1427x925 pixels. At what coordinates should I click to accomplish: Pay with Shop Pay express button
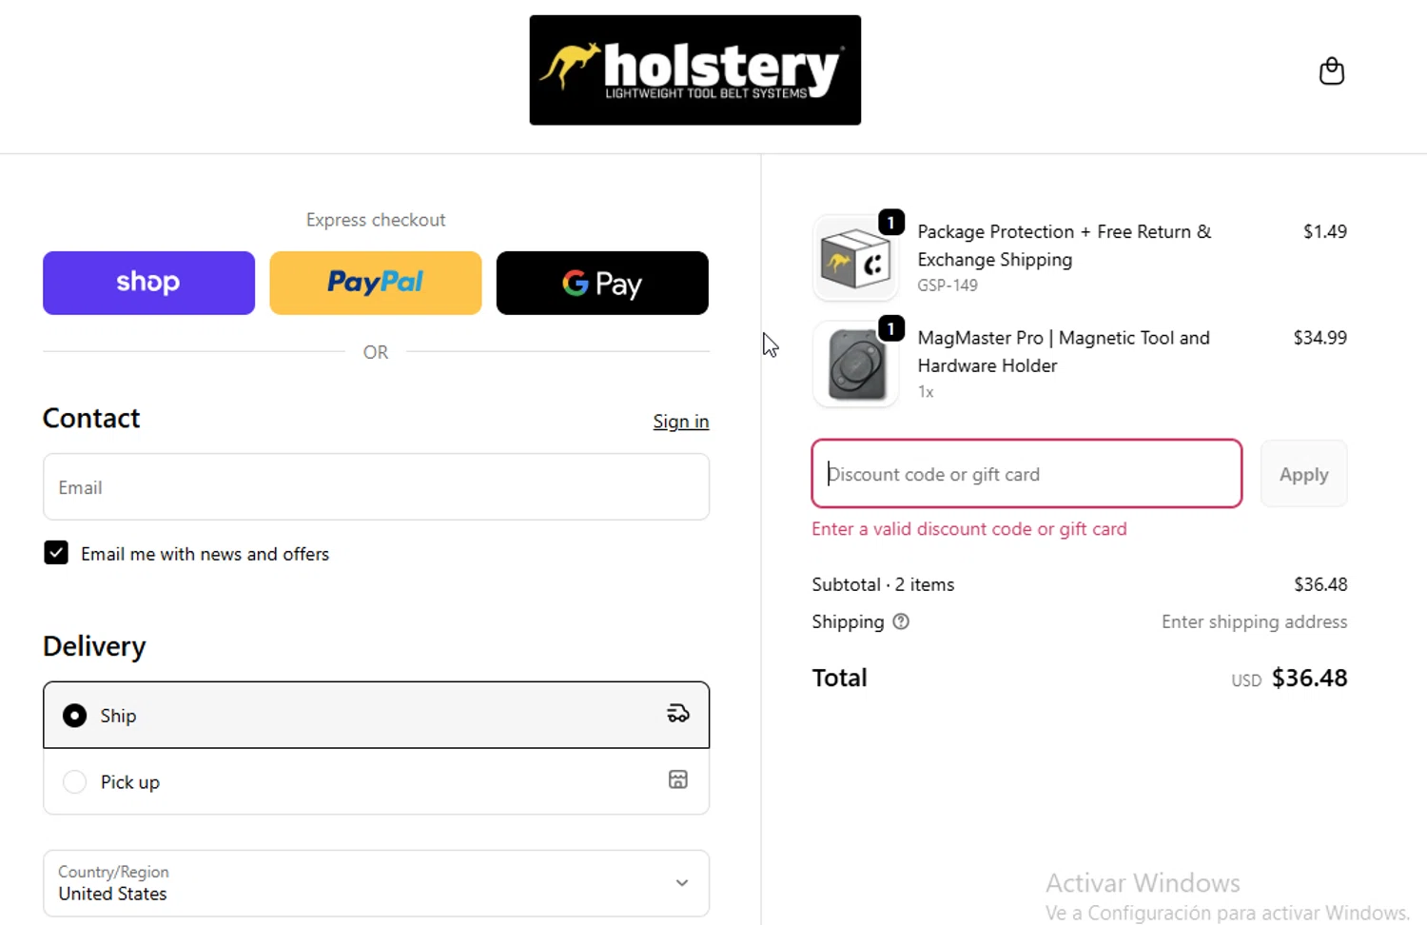point(148,283)
